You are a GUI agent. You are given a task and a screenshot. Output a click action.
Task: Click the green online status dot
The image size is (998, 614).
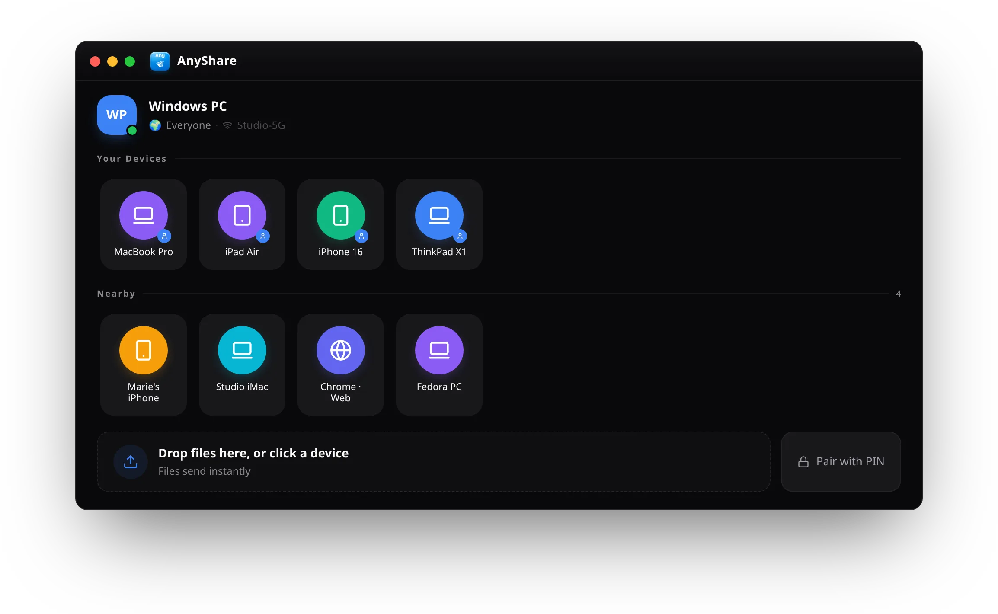pos(132,131)
